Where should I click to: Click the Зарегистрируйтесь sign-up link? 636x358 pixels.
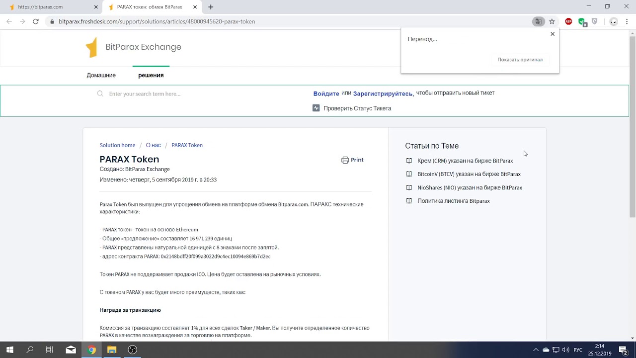(383, 93)
